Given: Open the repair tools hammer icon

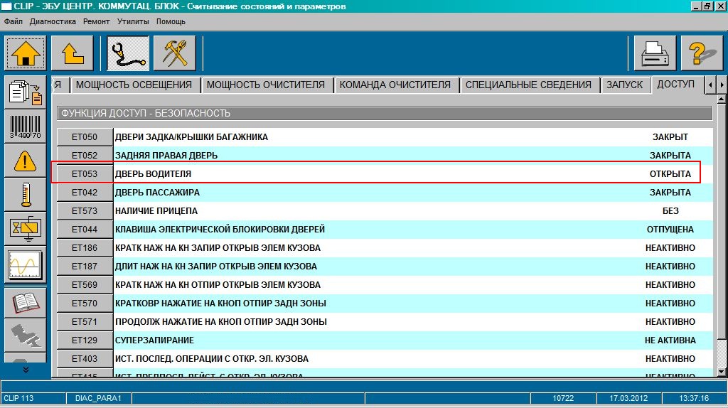Looking at the screenshot, I should pyautogui.click(x=175, y=54).
